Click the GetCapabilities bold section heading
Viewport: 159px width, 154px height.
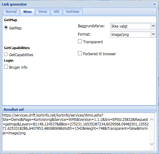[x=17, y=48]
